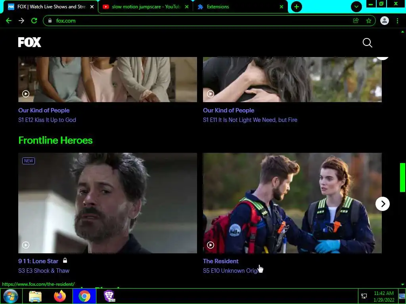Close the YouTube tab
Screen dimensions: 406x304
187,7
